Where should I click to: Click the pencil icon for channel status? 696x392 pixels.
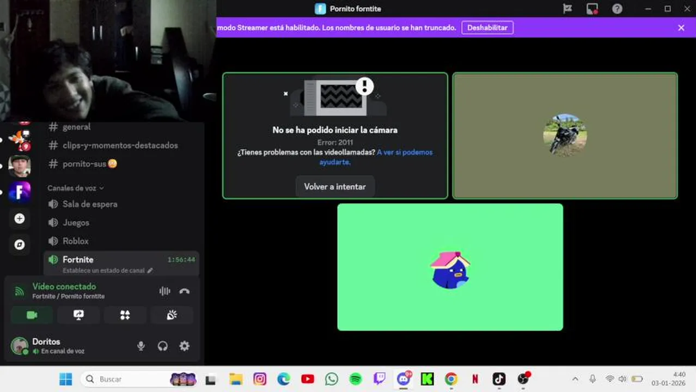(x=150, y=271)
